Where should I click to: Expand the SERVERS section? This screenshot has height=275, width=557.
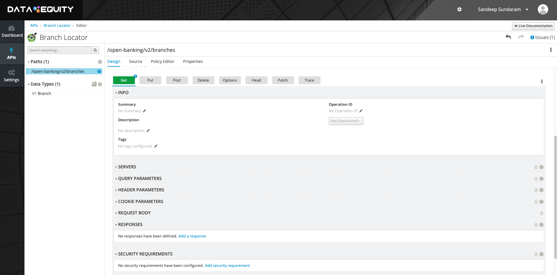(x=126, y=167)
